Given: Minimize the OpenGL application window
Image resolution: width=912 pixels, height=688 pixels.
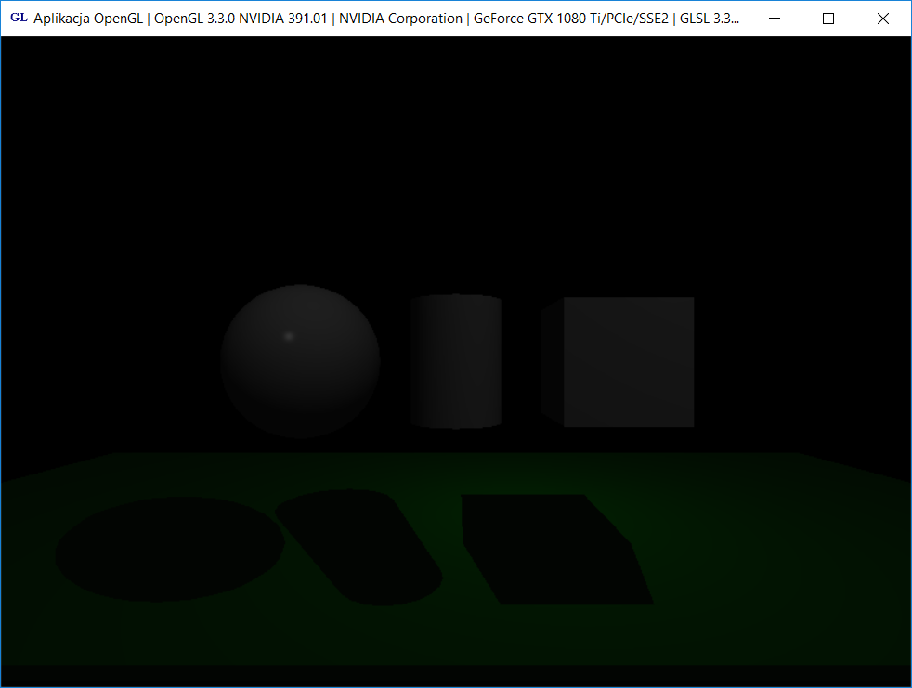Looking at the screenshot, I should click(x=775, y=19).
